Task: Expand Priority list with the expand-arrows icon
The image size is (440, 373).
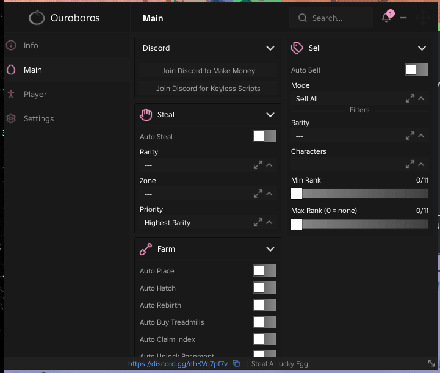Action: (x=258, y=222)
